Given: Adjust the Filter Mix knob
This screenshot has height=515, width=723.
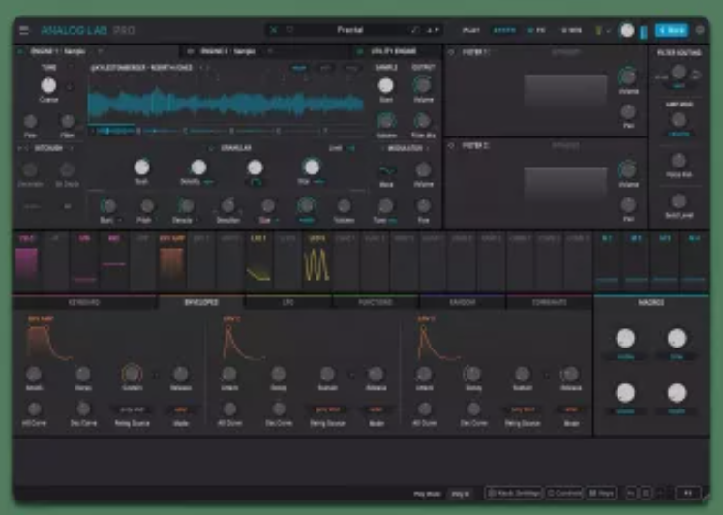Looking at the screenshot, I should [422, 121].
